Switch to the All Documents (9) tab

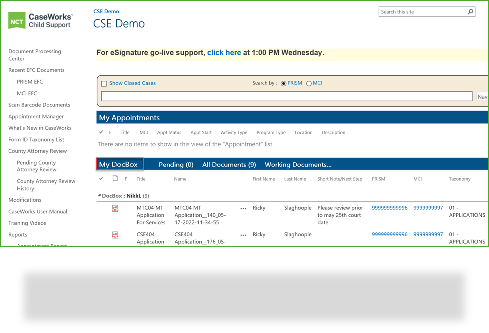[229, 165]
